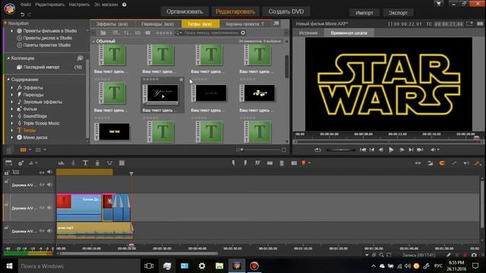Open Task View on the taskbar

click(x=149, y=266)
